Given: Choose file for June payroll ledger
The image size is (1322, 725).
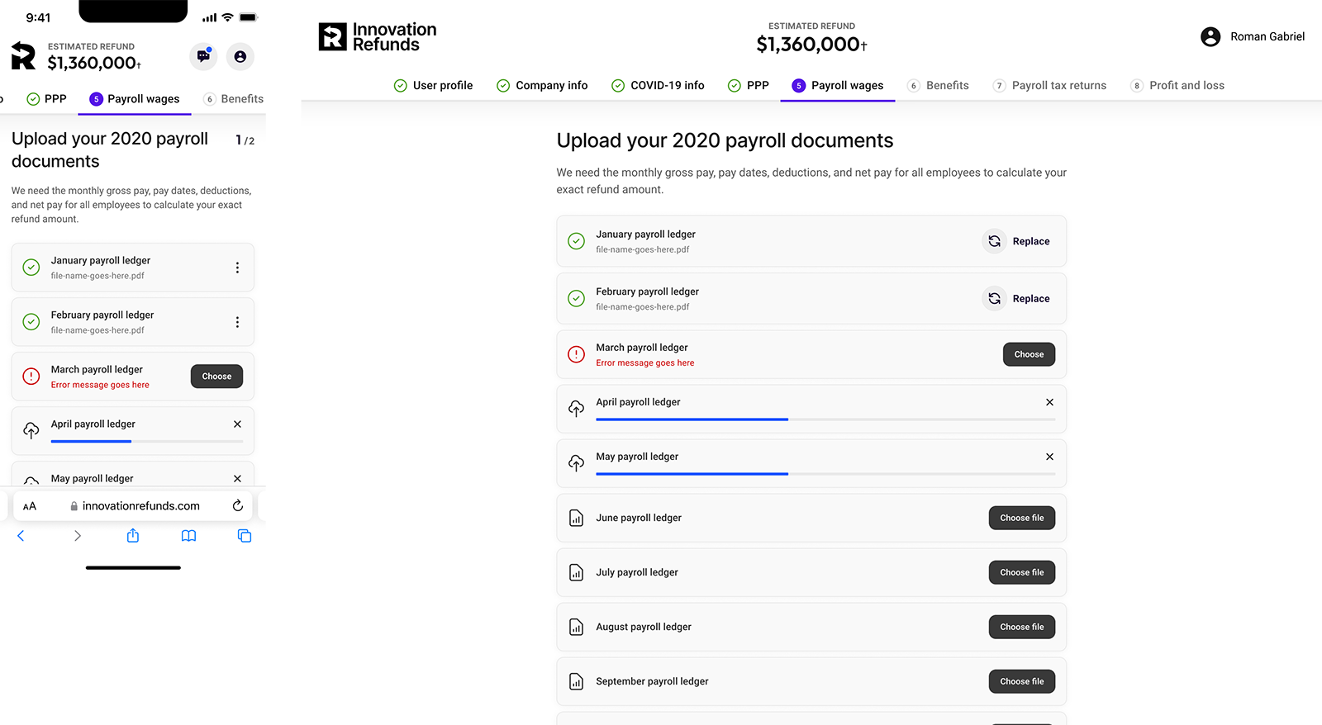Looking at the screenshot, I should [x=1021, y=518].
